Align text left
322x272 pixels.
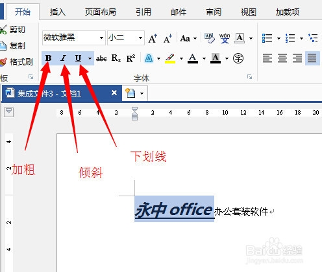267,58
